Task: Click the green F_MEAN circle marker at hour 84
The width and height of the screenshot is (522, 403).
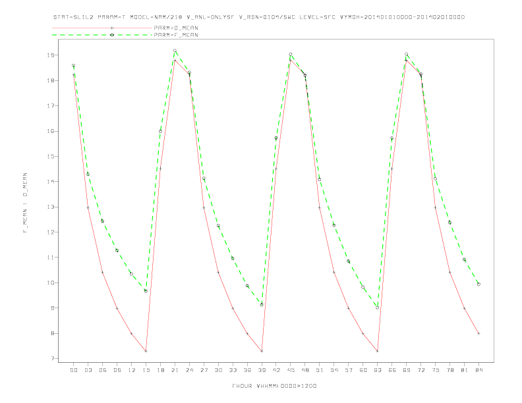Action: click(x=478, y=284)
